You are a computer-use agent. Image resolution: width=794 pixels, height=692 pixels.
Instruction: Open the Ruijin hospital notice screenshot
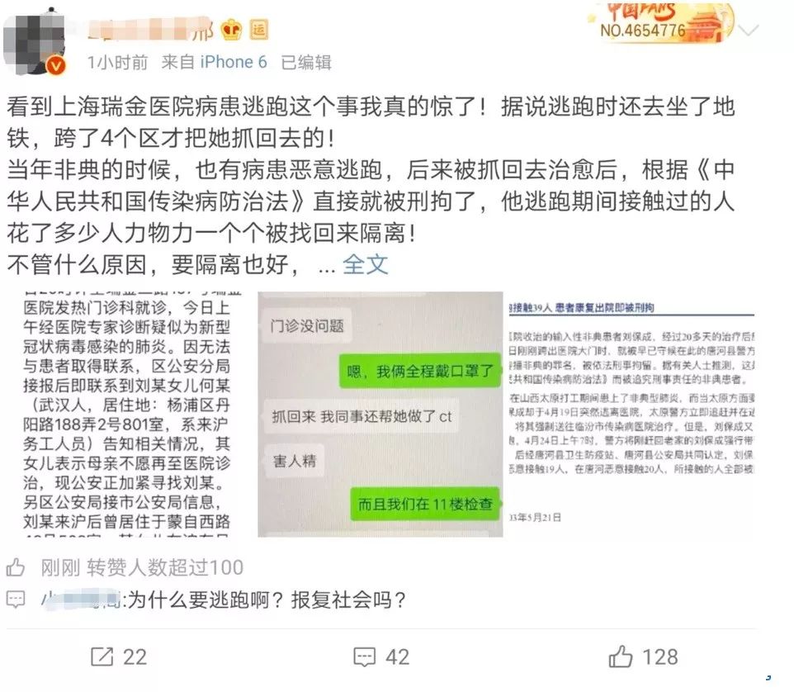(126, 415)
